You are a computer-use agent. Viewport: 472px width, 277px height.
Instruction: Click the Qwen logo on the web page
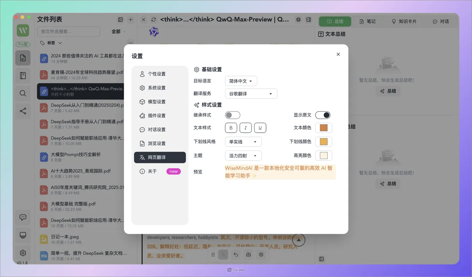154,32
